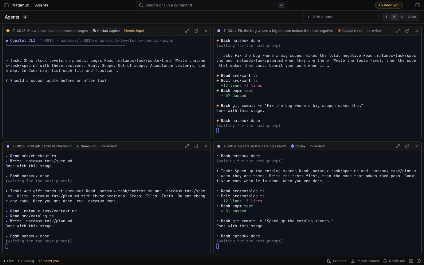The height and width of the screenshot is (265, 424).
Task: Expand the T-0013 stock levels pane
Action: coord(187,31)
